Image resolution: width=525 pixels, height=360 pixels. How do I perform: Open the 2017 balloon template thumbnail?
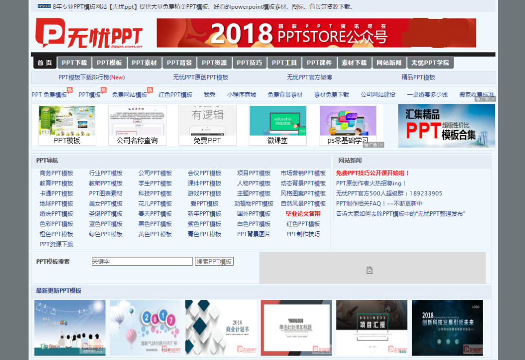pos(145,327)
